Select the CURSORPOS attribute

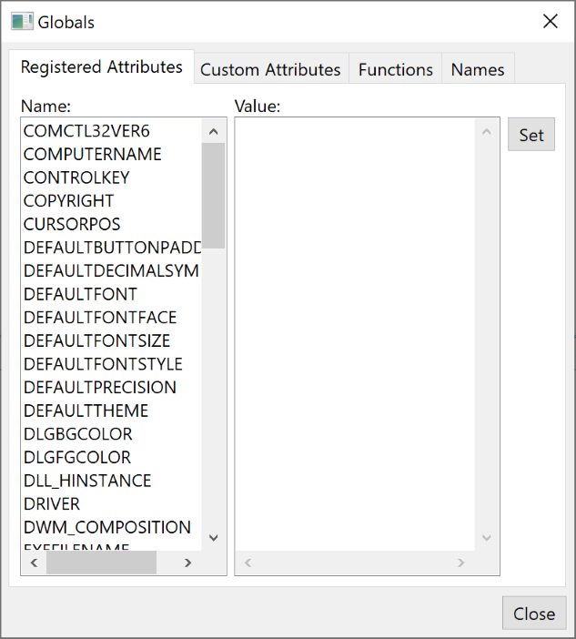tap(72, 224)
